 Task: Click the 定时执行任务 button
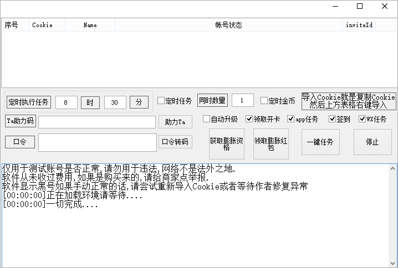(28, 102)
